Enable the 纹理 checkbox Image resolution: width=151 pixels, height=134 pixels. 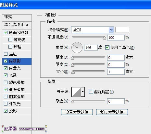pyautogui.click(x=10, y=47)
